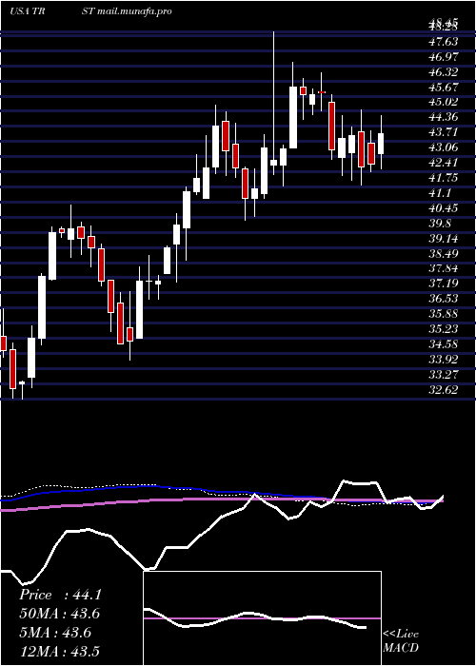Click the last white candlestick on the right
The width and height of the screenshot is (476, 666).
(381, 143)
